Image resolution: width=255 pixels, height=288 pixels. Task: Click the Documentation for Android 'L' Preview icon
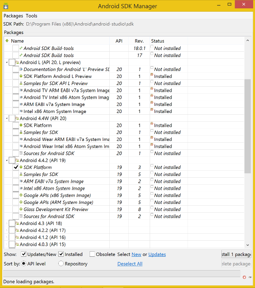21,69
